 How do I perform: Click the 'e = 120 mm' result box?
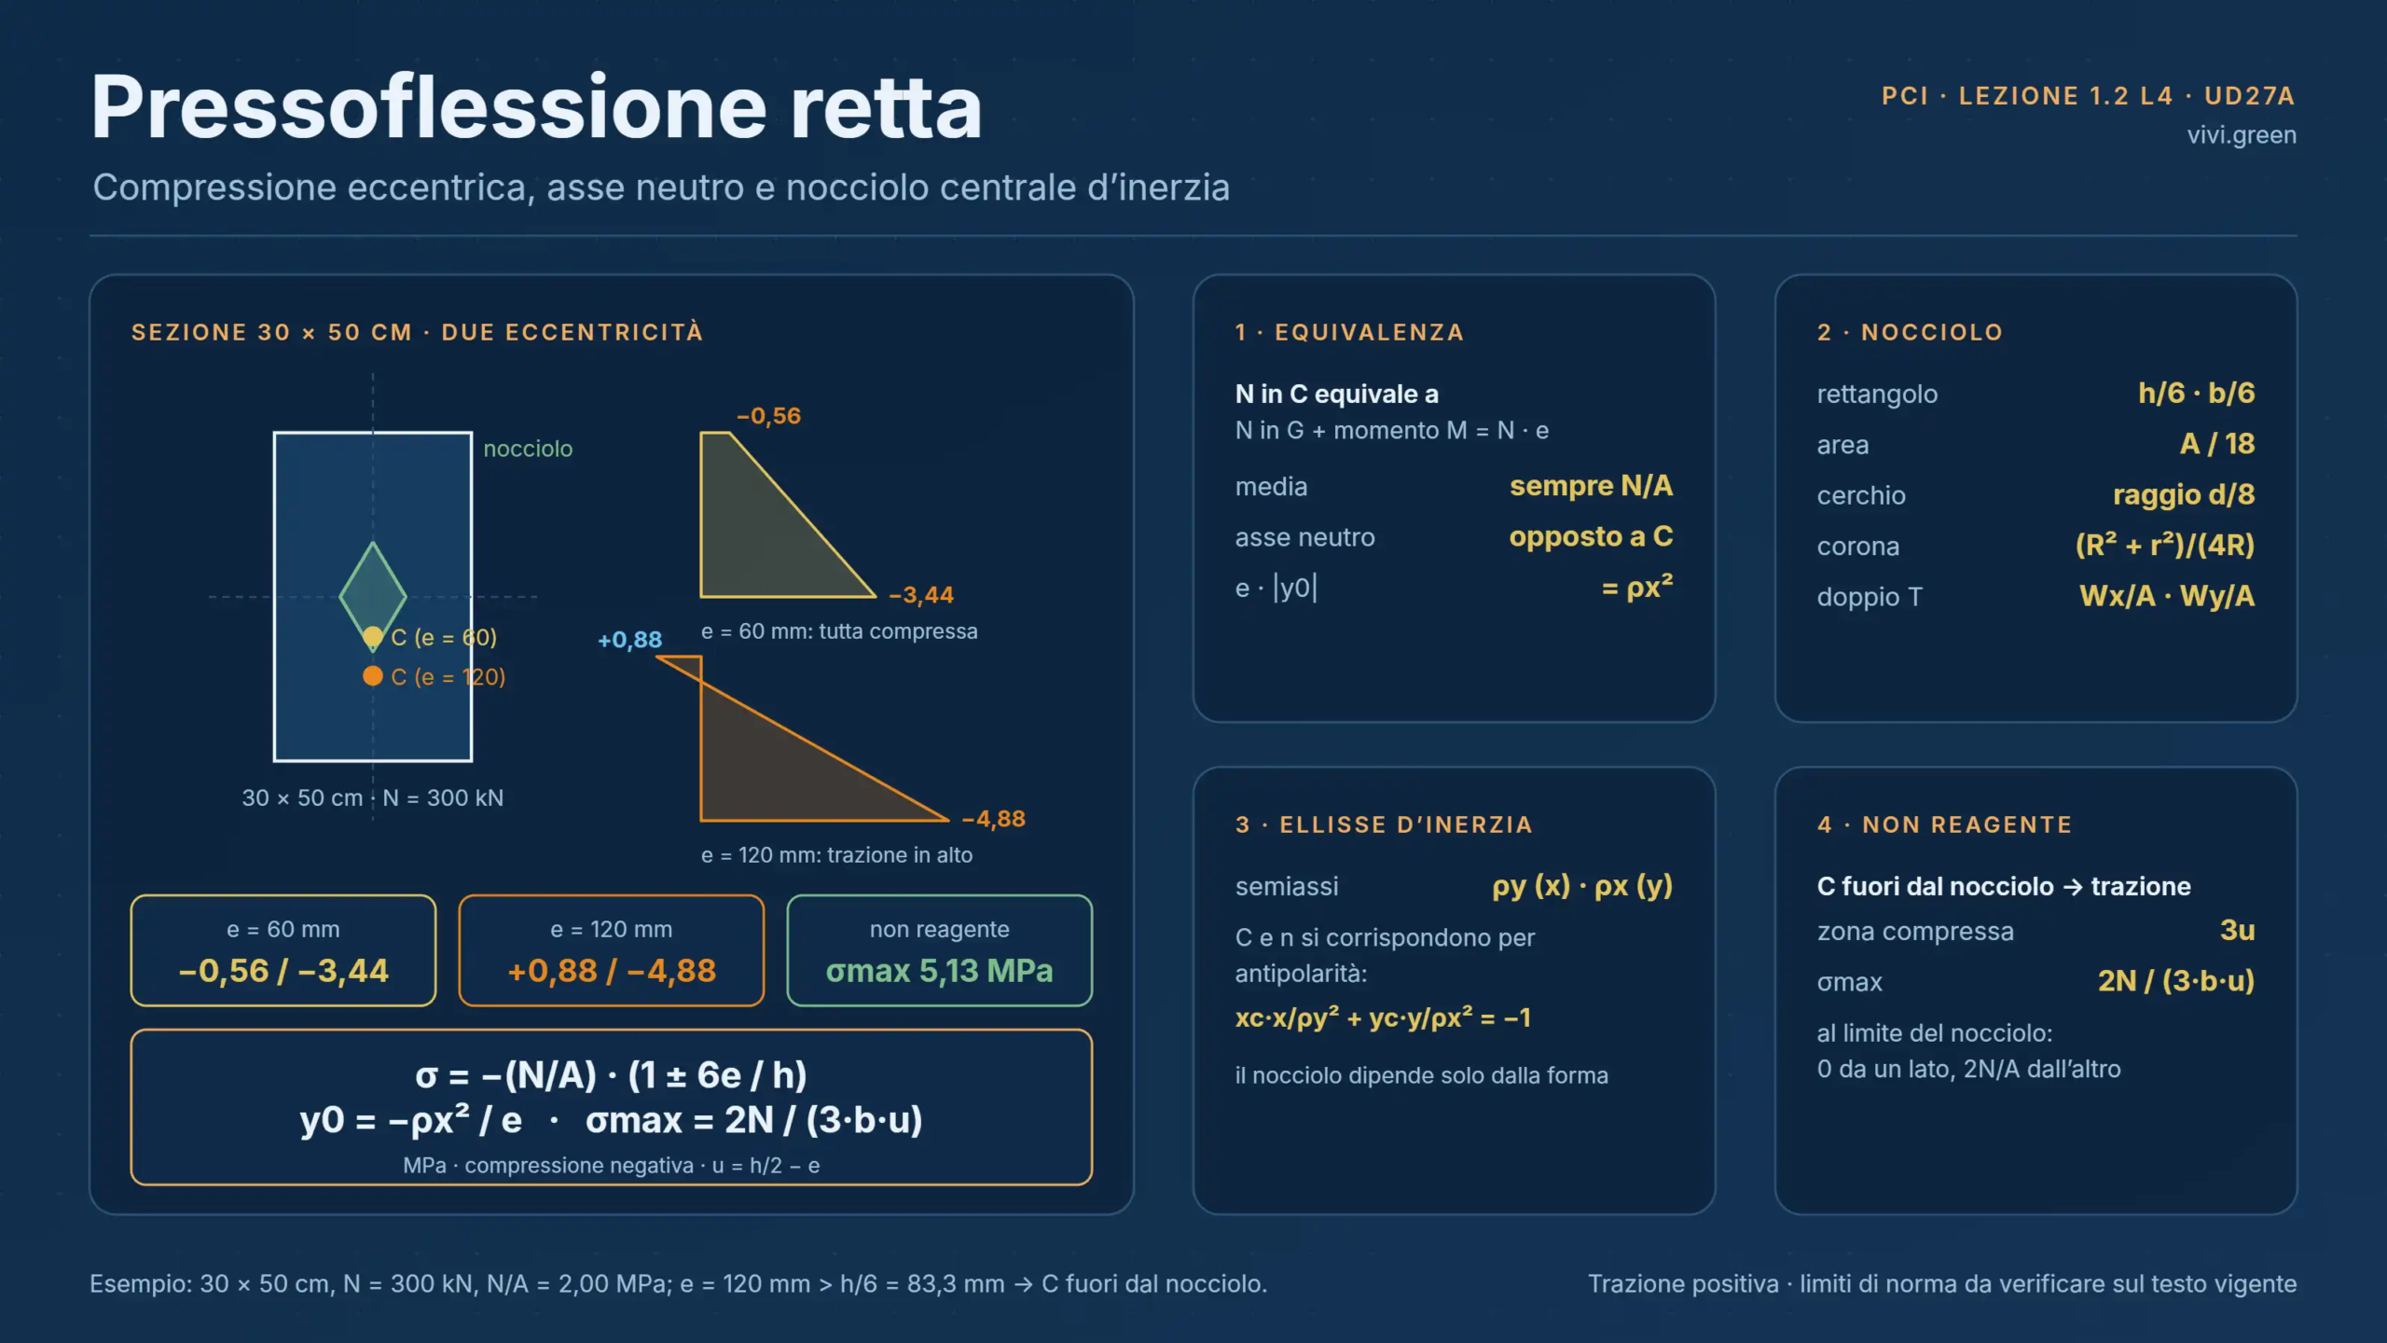(x=612, y=950)
